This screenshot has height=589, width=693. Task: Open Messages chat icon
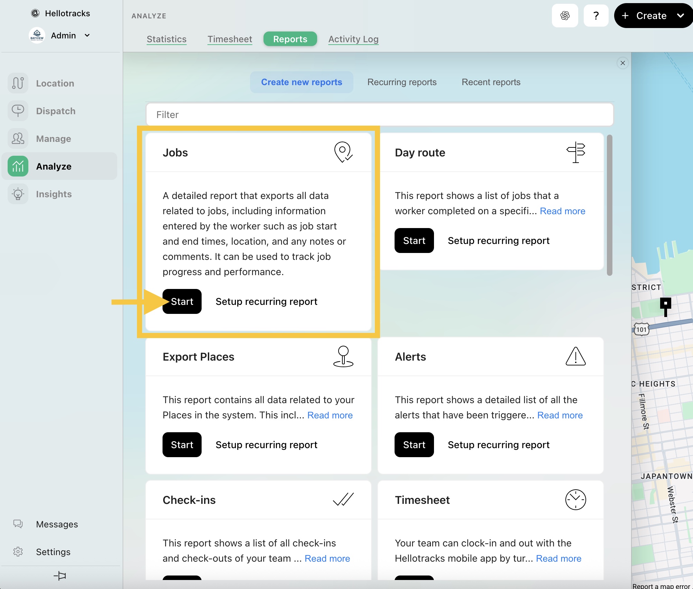[x=18, y=524]
